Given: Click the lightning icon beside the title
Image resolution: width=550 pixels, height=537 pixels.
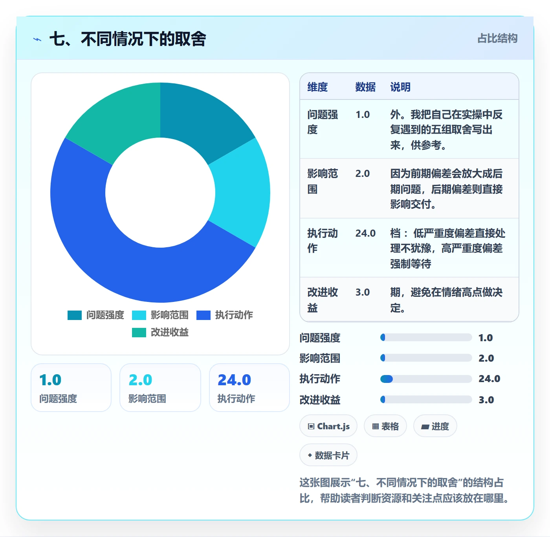Looking at the screenshot, I should (x=37, y=39).
